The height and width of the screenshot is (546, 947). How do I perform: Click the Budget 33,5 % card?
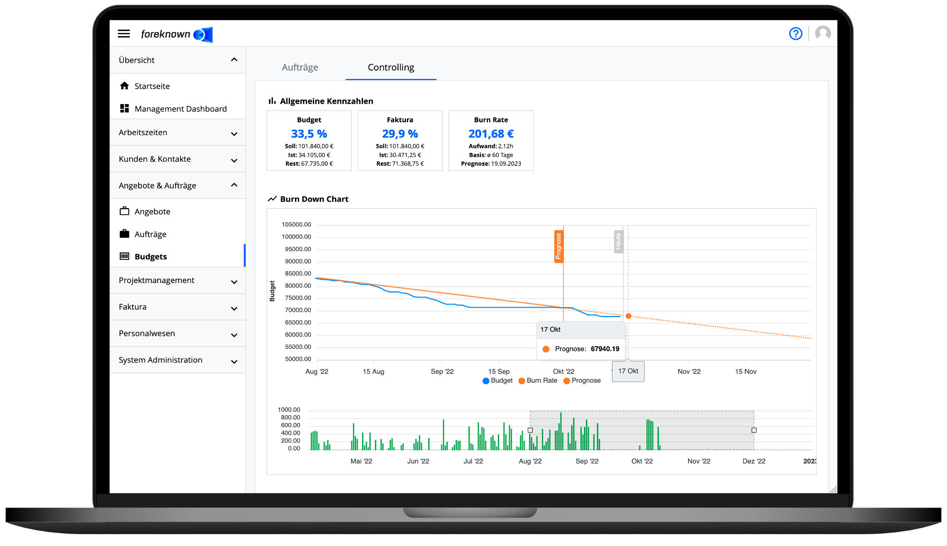[309, 141]
